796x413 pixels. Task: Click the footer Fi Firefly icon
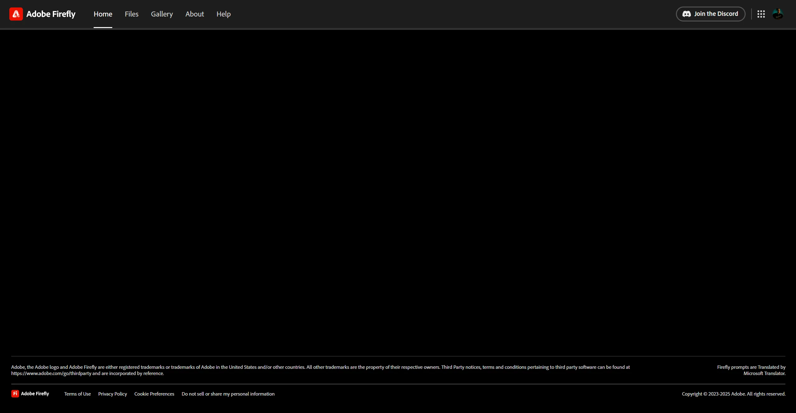(x=15, y=394)
